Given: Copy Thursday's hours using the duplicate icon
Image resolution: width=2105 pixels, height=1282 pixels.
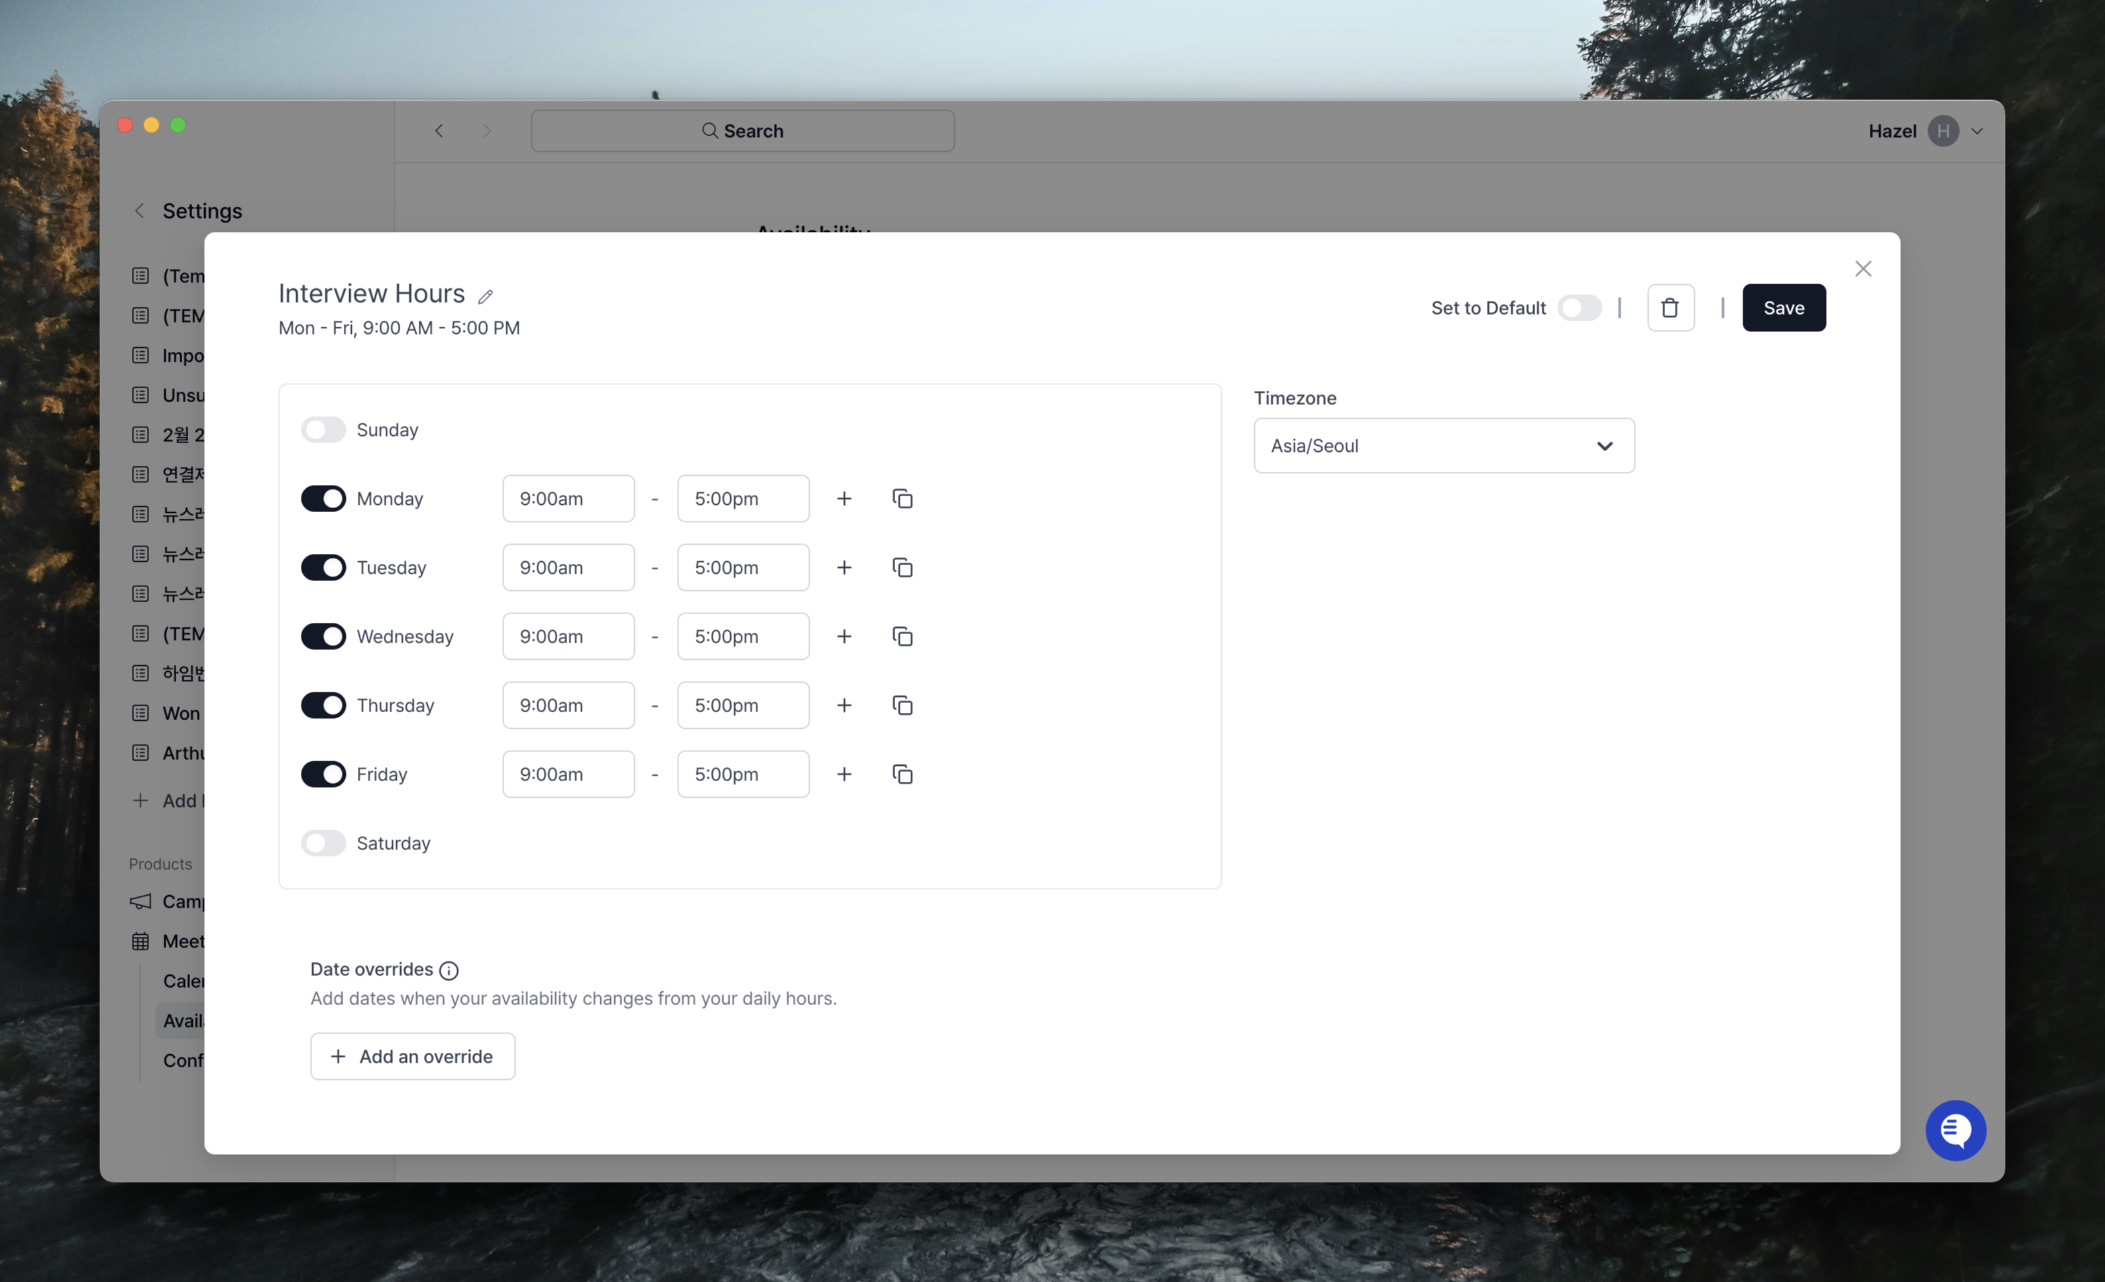Looking at the screenshot, I should (902, 706).
